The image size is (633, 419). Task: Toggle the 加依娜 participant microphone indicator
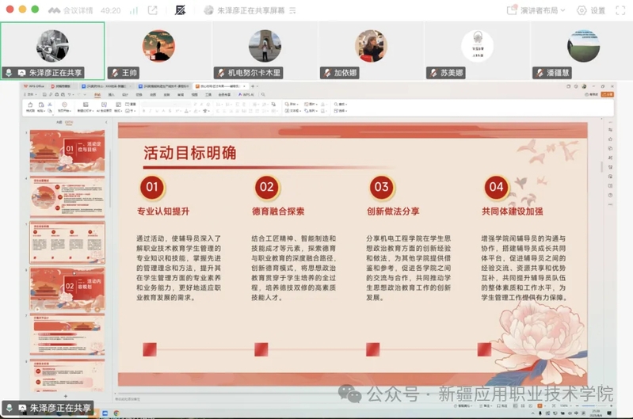[x=326, y=72]
